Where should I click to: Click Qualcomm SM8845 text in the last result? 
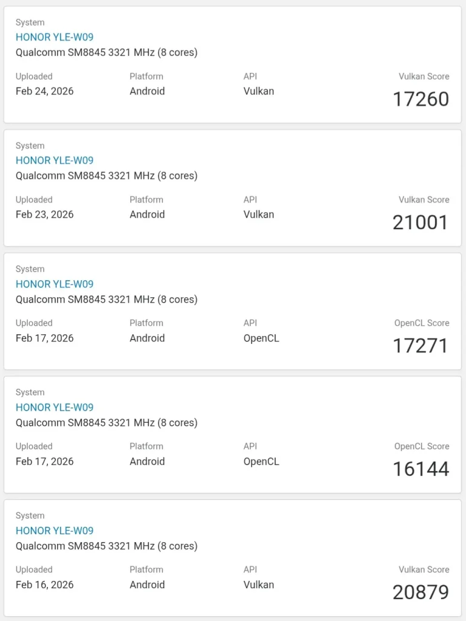(x=106, y=546)
